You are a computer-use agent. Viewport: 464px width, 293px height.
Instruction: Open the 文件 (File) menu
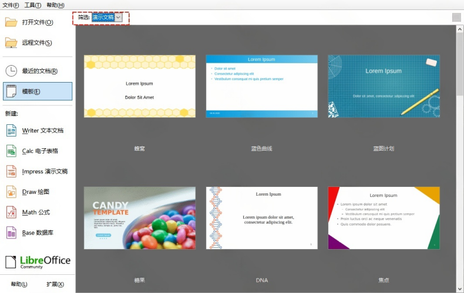pyautogui.click(x=11, y=5)
